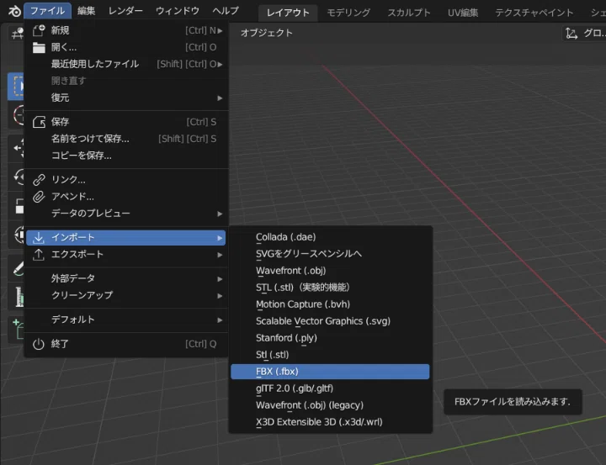
Task: Open the 編集 menu
Action: point(86,11)
